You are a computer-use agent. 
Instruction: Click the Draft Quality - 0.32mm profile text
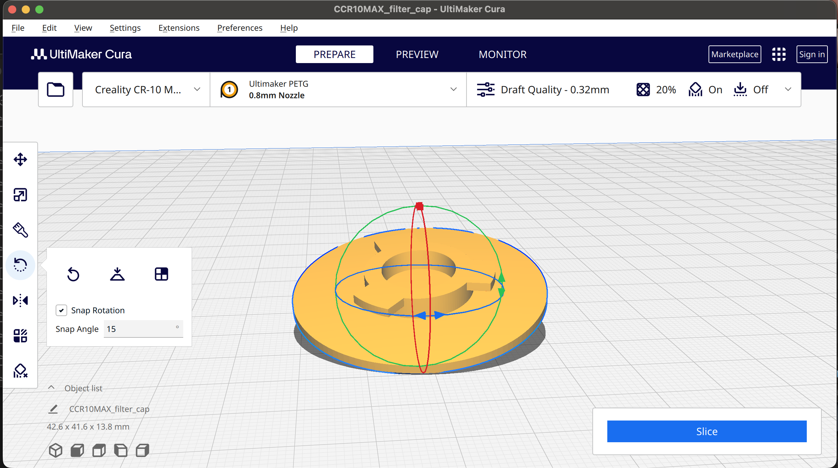[555, 90]
